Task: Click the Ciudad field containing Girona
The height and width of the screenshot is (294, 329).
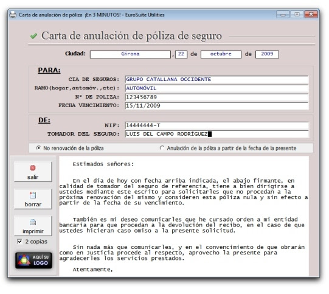Action: pyautogui.click(x=130, y=54)
